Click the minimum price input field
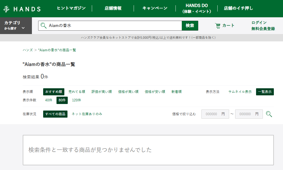This screenshot has width=283, height=170. tap(215, 114)
